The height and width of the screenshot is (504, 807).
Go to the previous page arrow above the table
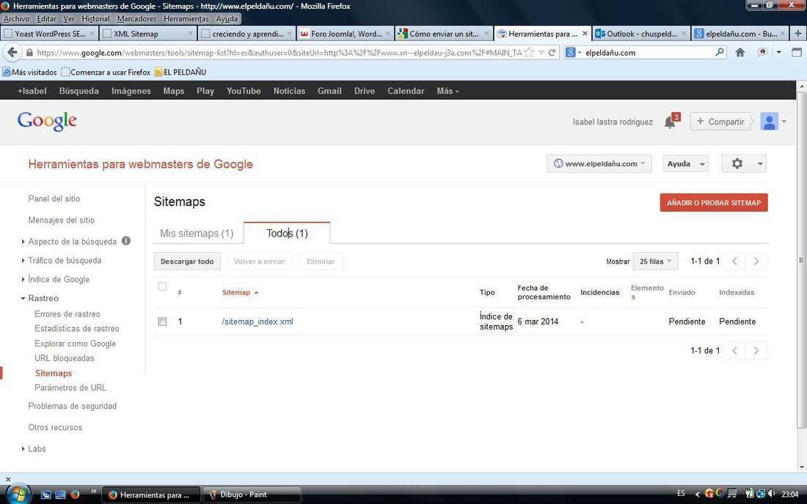734,261
